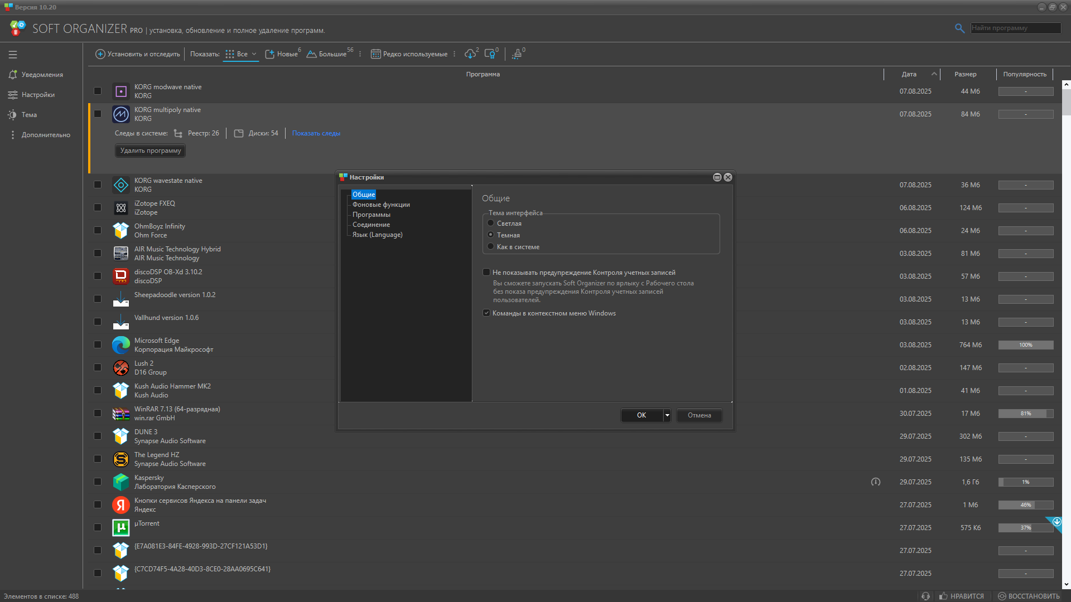Select the Светлая theme radio
The image size is (1071, 602).
tap(491, 223)
